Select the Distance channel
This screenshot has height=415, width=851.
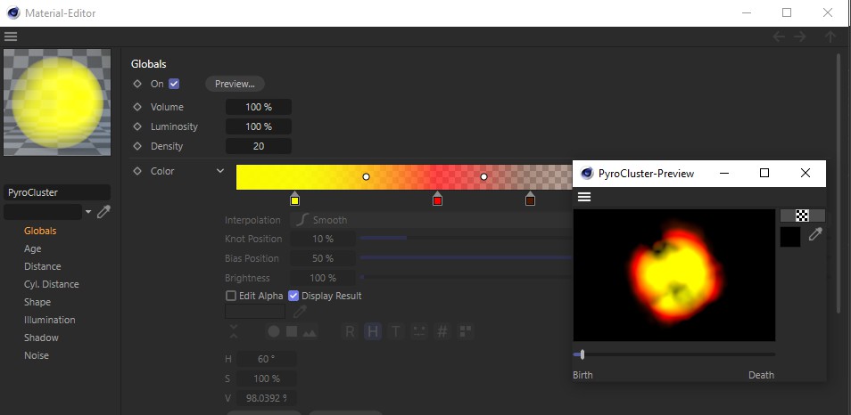click(x=42, y=266)
